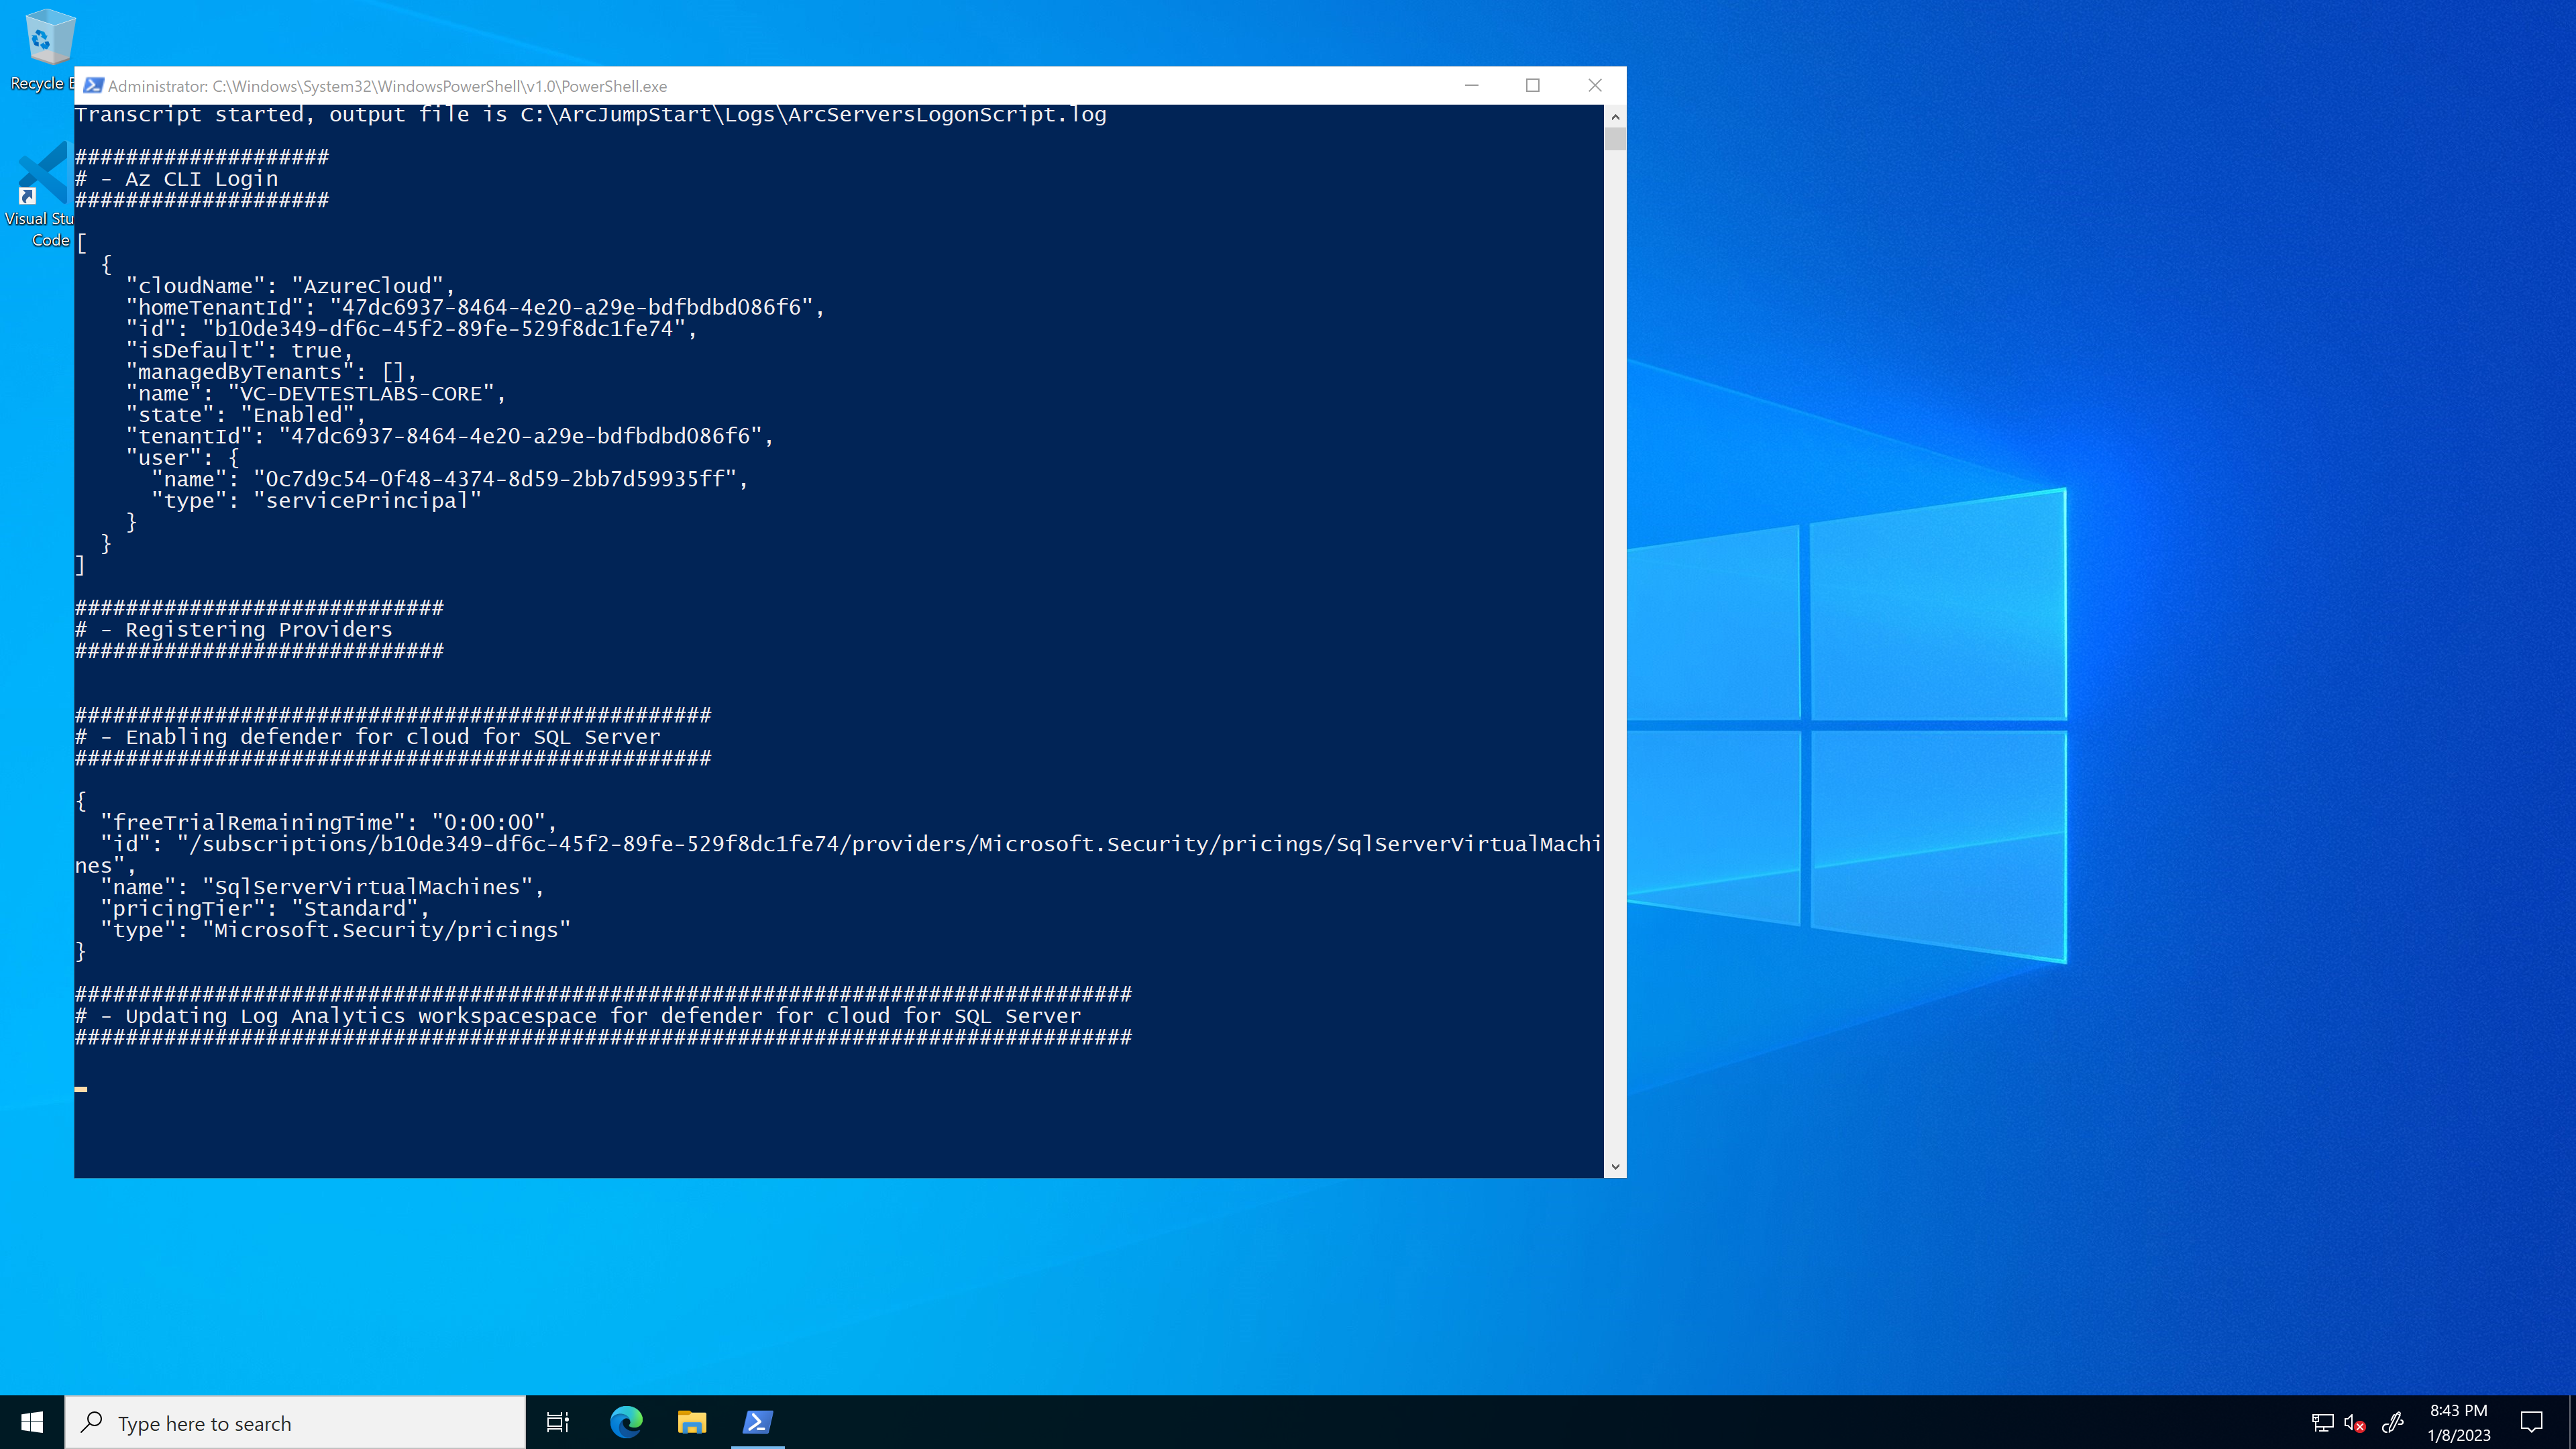Click the Show desktop strip on taskbar
2576x1449 pixels.
pos(2572,1422)
